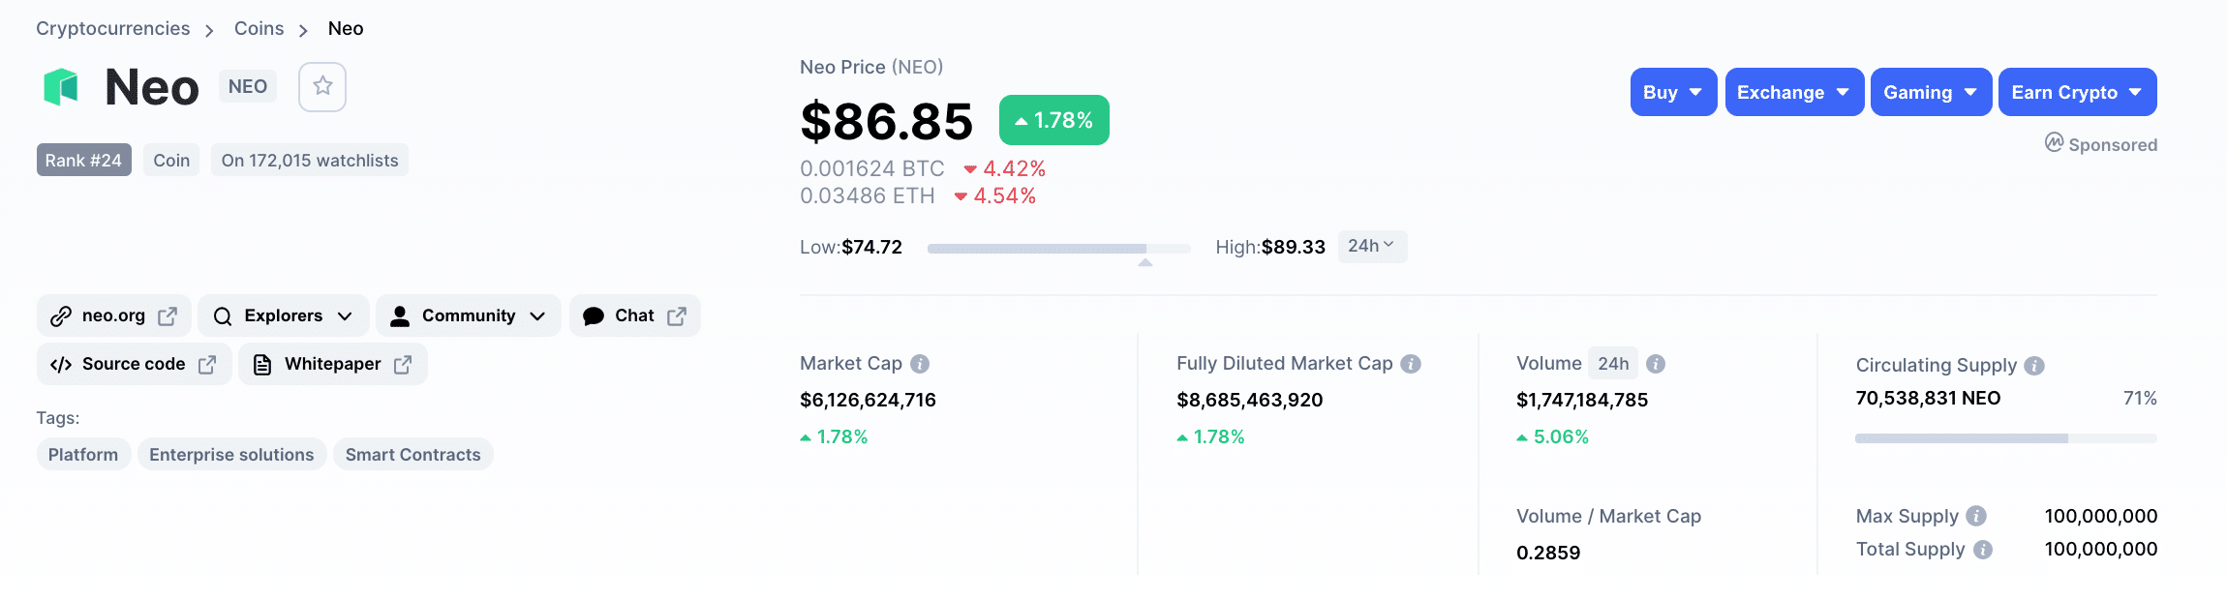Open the Community dropdown
The image size is (2227, 600).
point(469,315)
